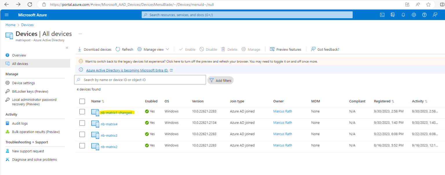This screenshot has width=445, height=175.
Task: Open the Add filters control
Action: pyautogui.click(x=220, y=80)
